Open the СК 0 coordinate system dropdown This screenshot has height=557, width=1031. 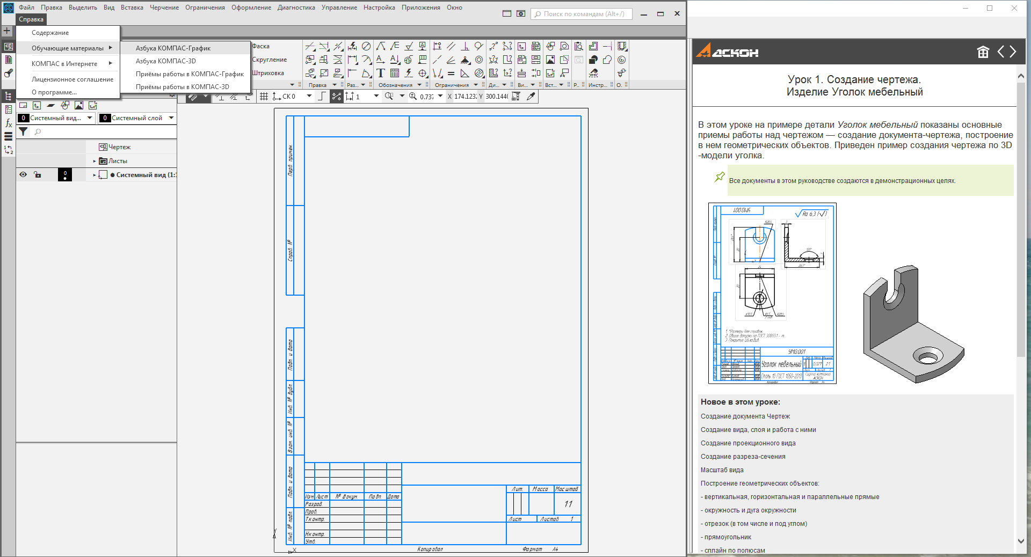(x=309, y=97)
